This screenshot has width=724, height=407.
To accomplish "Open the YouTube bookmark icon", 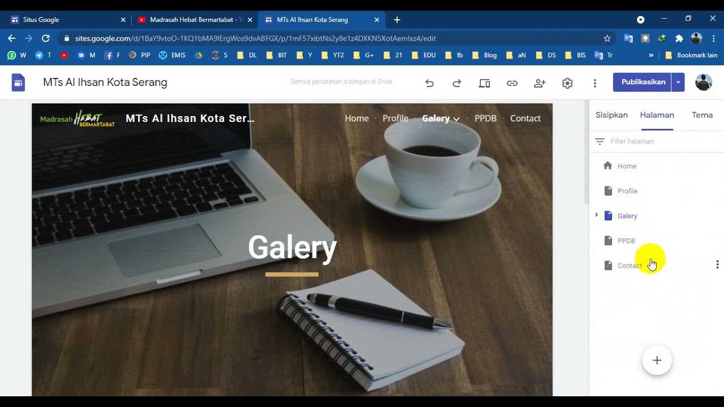I will point(64,55).
